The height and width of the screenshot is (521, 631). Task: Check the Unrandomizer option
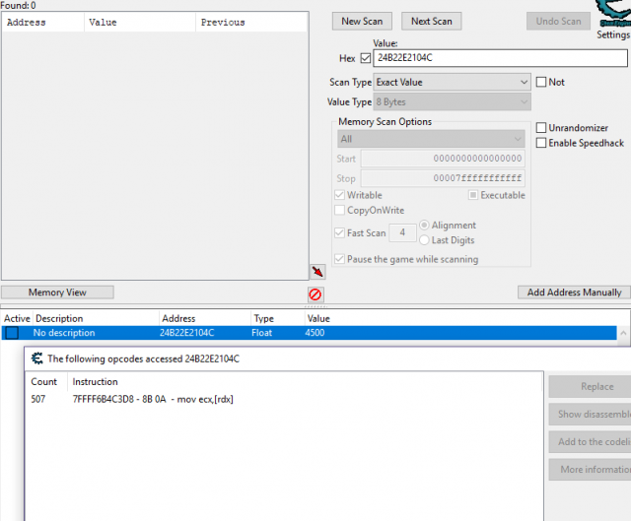point(541,128)
